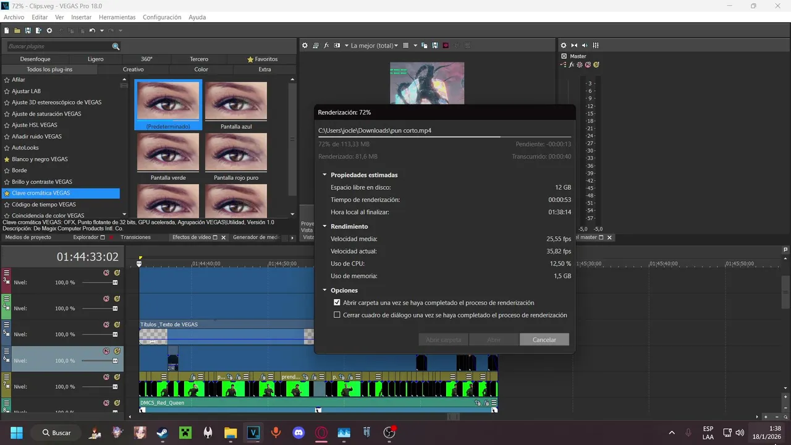Open Discord from the taskbar

tap(299, 433)
